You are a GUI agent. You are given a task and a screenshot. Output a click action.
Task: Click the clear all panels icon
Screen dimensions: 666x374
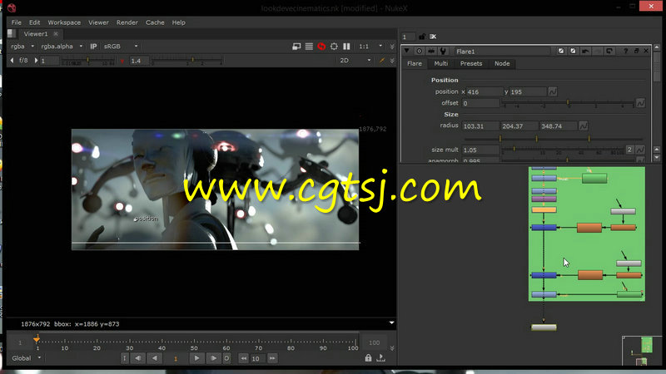[x=433, y=37]
